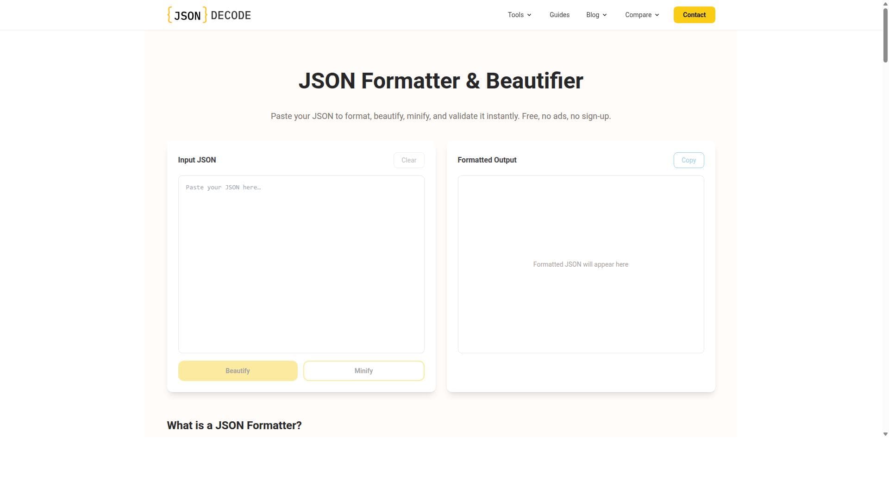Expand the Tools dropdown menu

[x=520, y=15]
